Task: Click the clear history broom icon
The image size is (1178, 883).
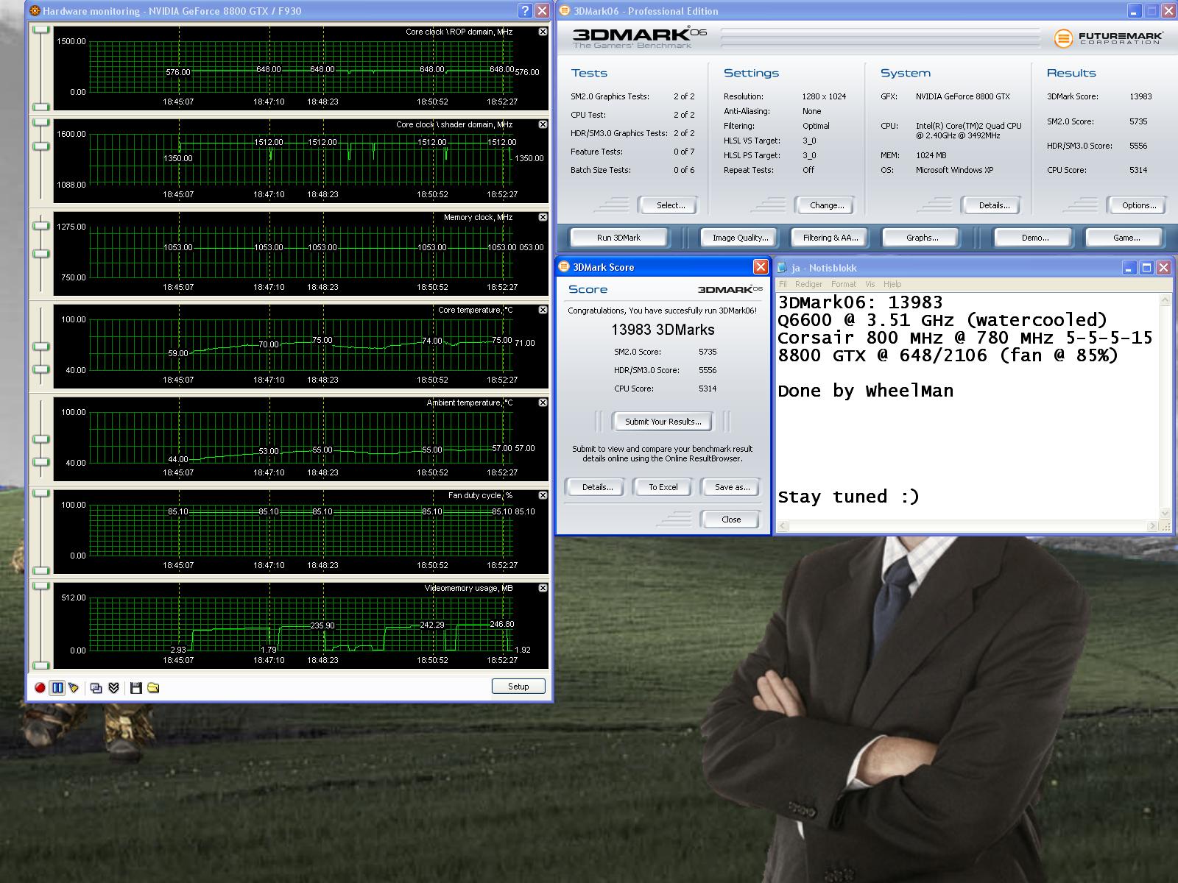Action: 74,688
